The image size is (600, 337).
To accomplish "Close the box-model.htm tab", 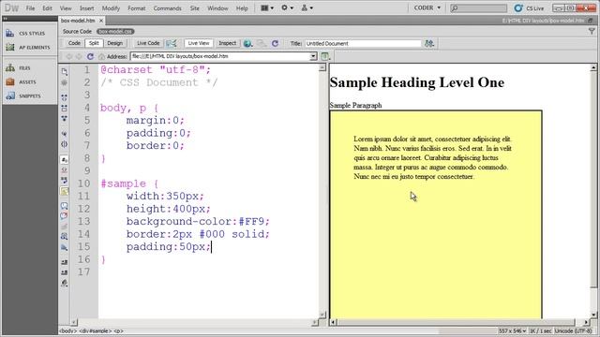I will [101, 21].
